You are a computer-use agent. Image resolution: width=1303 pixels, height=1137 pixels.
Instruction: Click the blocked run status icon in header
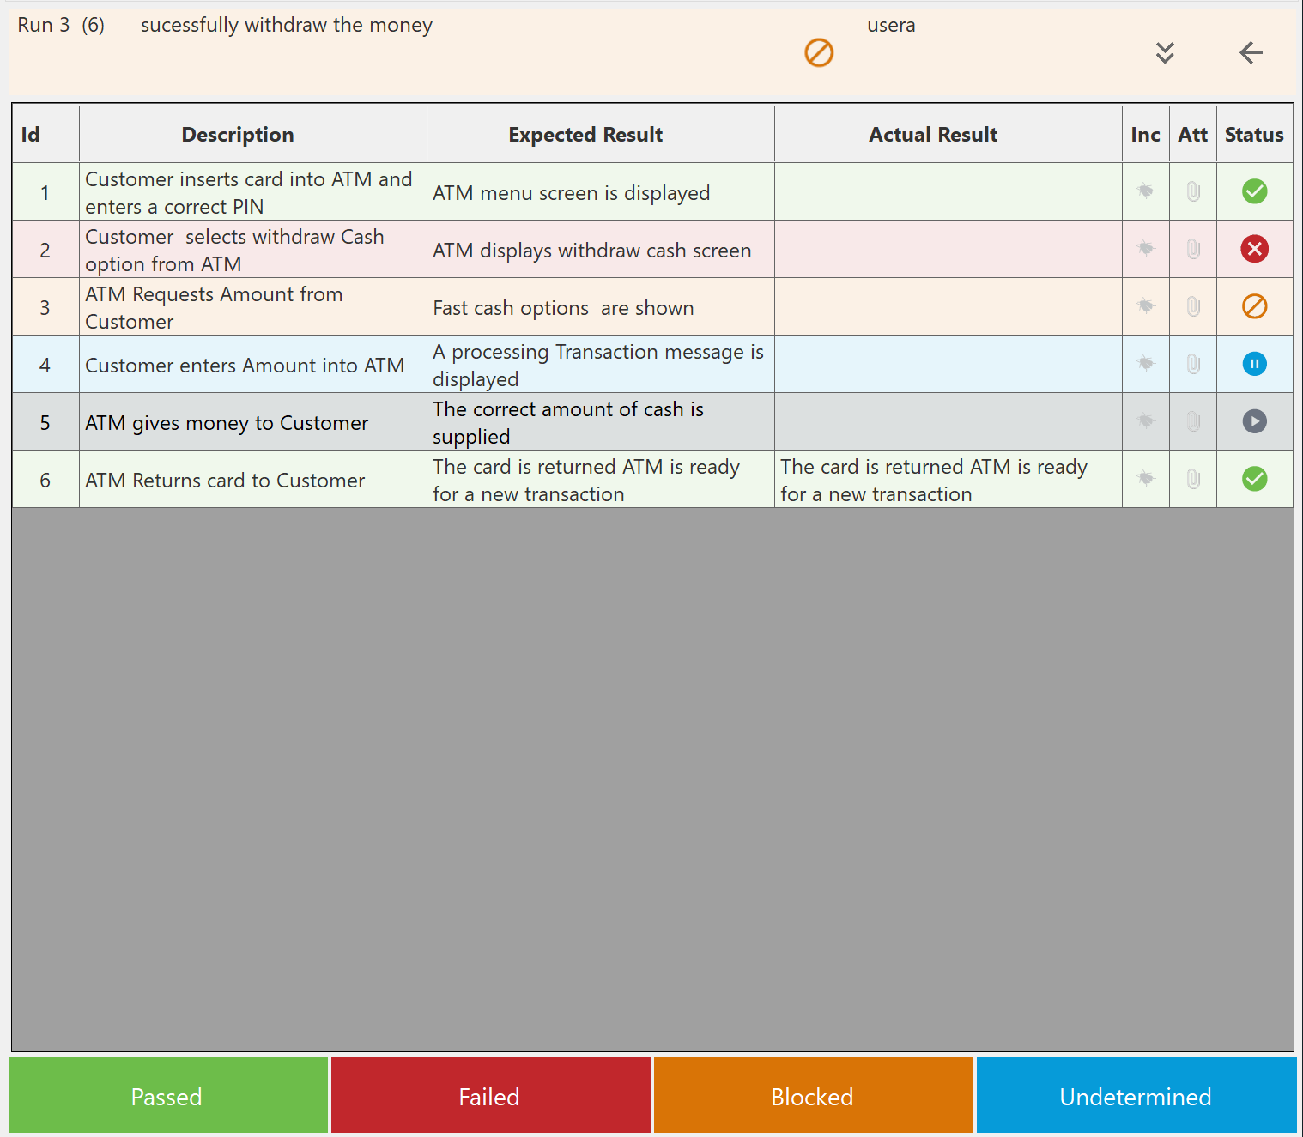pos(818,53)
